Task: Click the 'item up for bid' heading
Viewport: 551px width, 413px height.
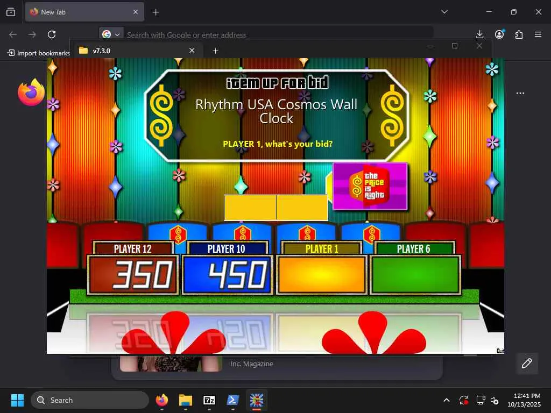Action: tap(277, 83)
